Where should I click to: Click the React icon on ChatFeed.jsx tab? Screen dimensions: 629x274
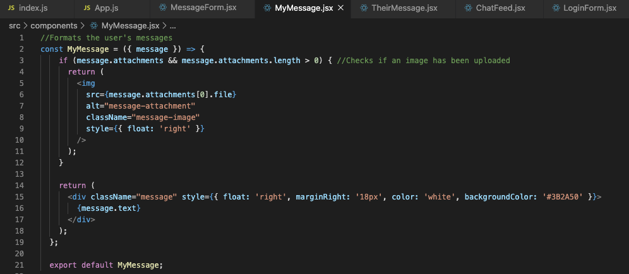468,8
